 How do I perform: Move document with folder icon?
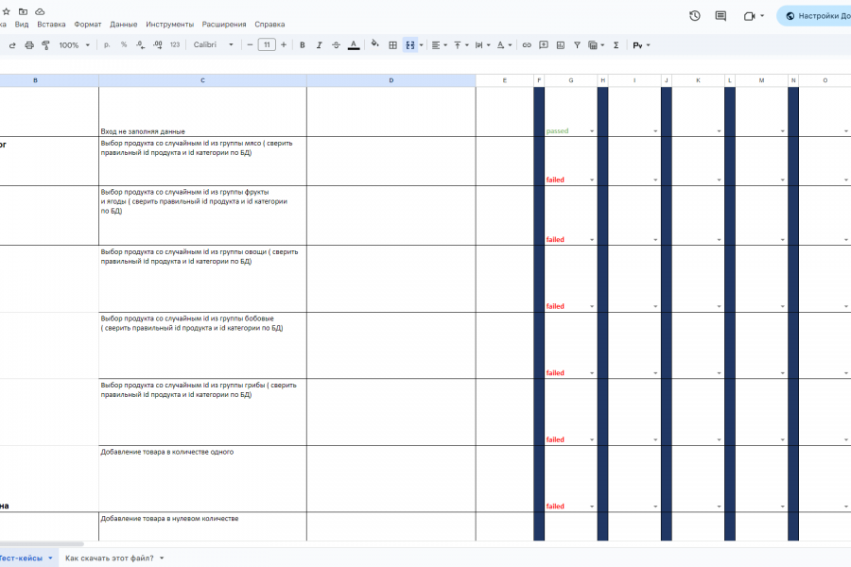pos(23,11)
